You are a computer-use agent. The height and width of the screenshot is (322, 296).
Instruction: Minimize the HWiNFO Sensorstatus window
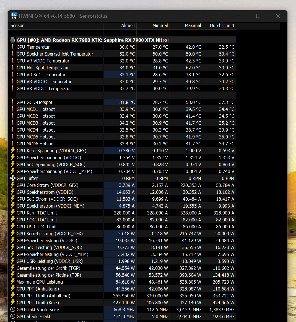point(239,16)
